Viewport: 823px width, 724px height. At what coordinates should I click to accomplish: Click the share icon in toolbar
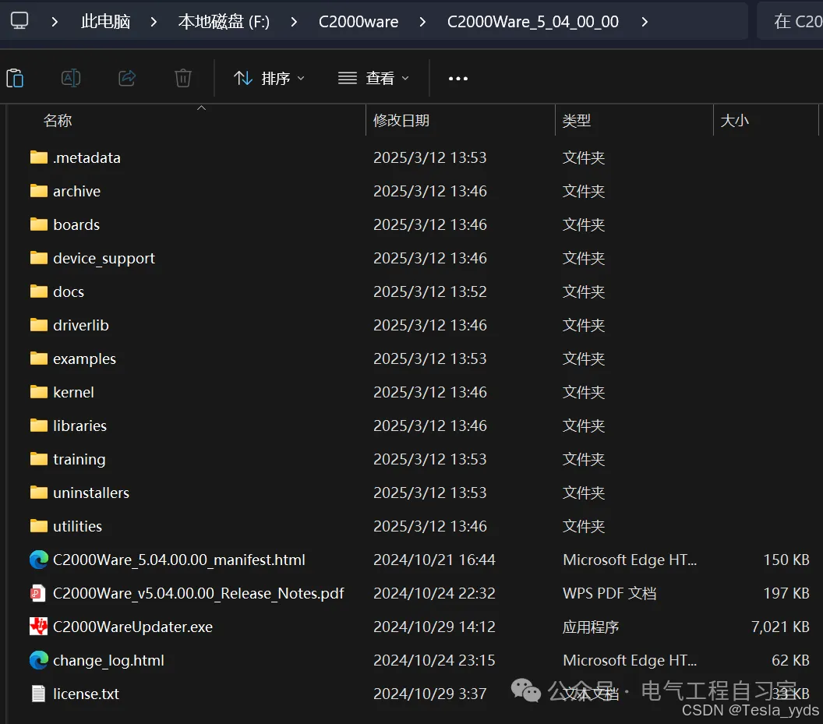127,78
